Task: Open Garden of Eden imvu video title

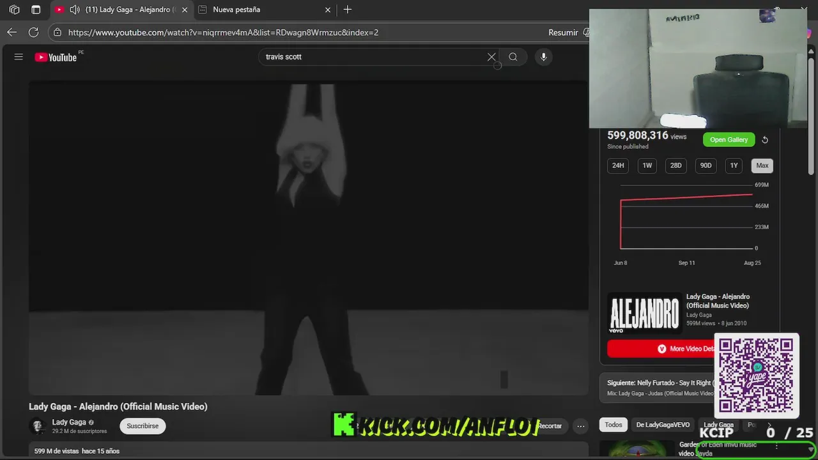Action: [x=718, y=448]
